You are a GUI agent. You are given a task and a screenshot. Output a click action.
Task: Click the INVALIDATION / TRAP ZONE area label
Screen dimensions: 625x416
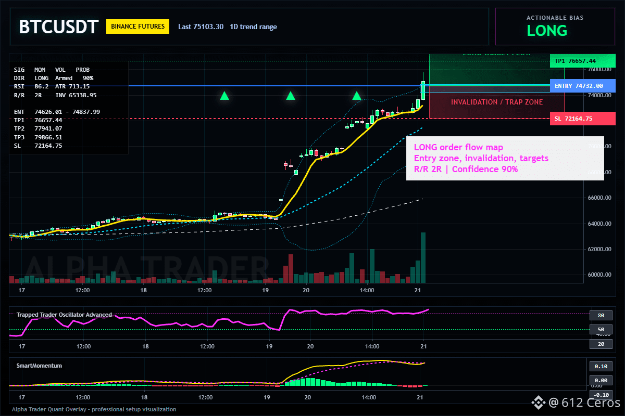[x=497, y=102]
